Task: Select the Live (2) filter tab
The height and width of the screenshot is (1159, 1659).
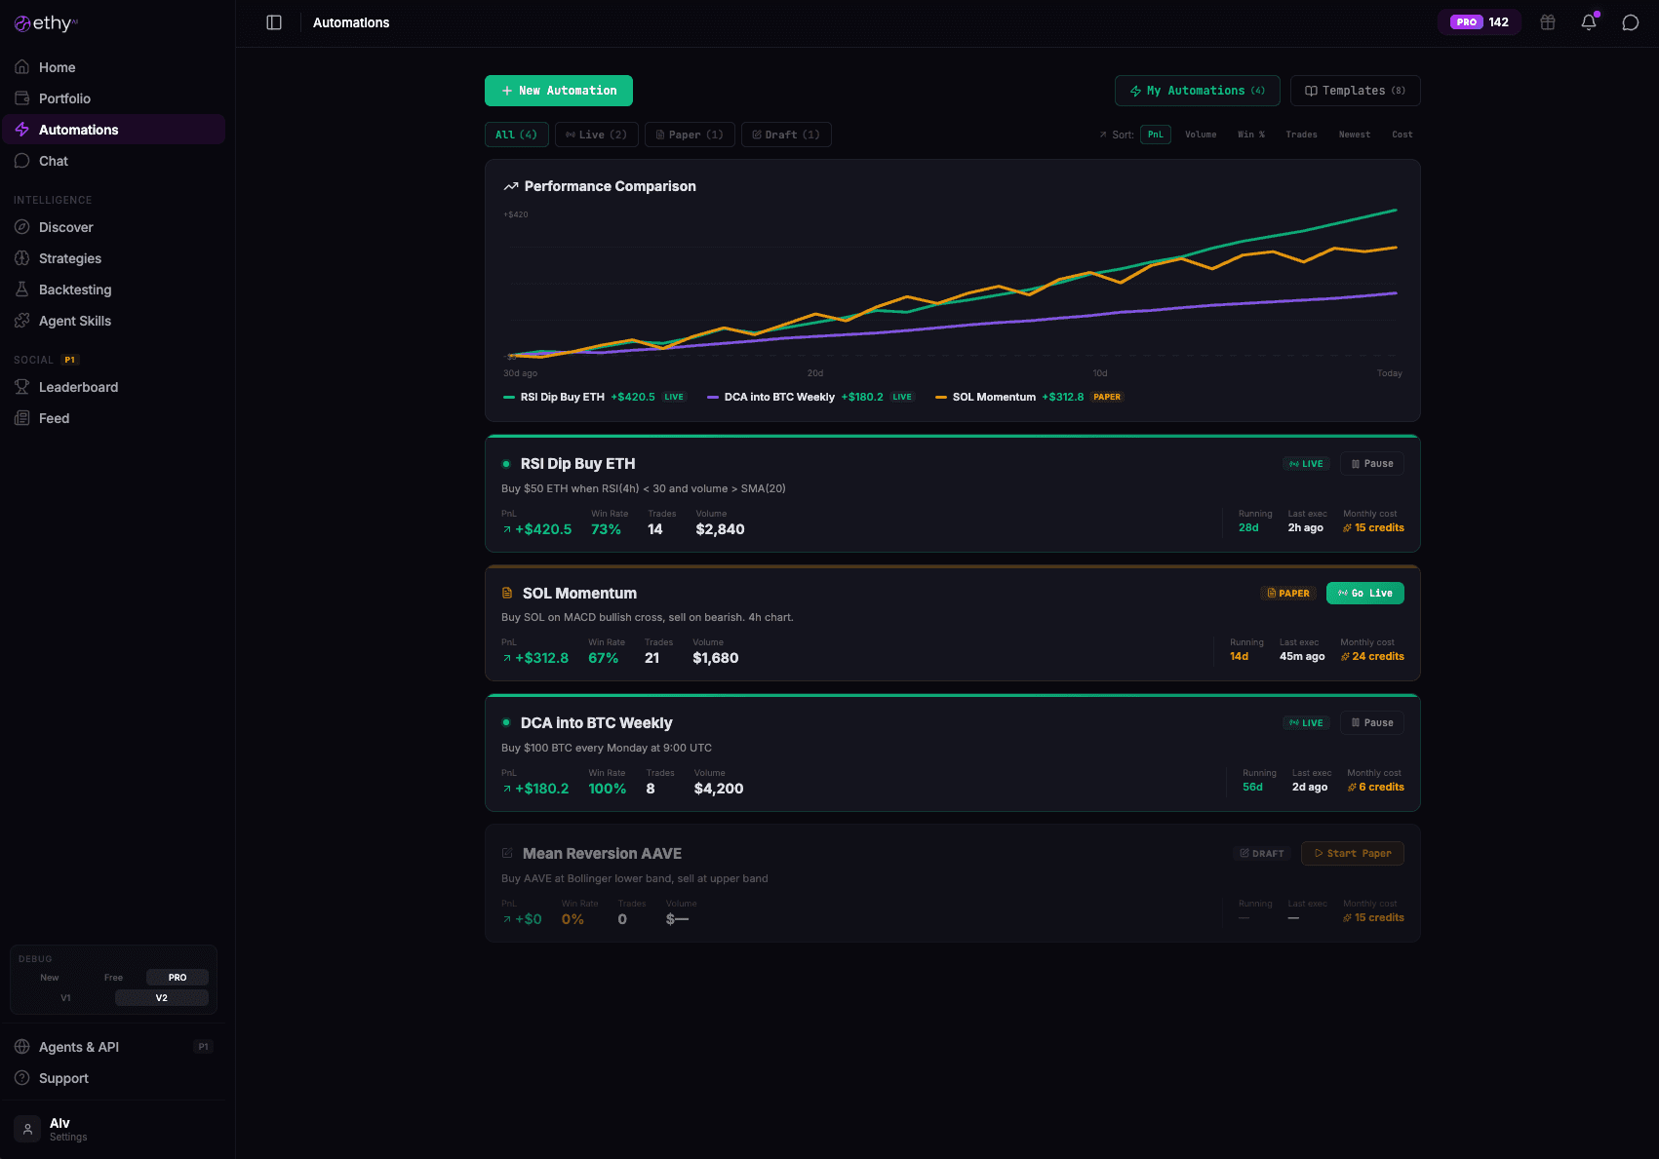Action: click(596, 135)
